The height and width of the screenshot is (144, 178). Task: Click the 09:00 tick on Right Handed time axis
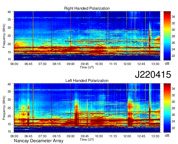[x=71, y=64]
